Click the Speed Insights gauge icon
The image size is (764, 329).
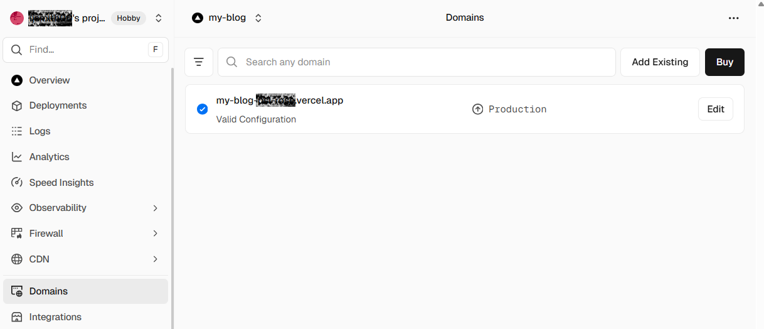(x=17, y=183)
